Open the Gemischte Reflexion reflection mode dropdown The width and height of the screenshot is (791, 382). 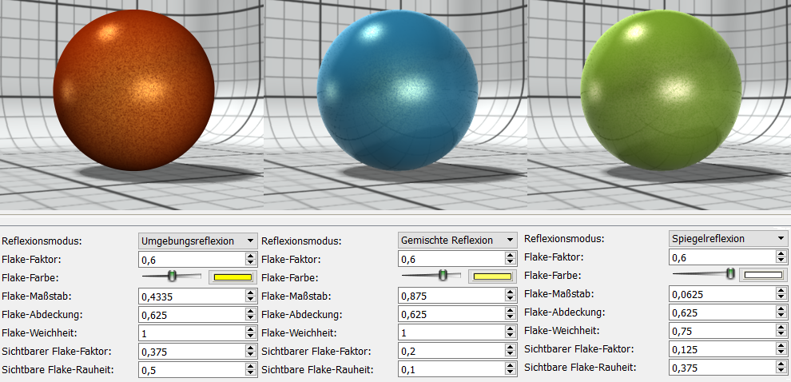pos(458,240)
